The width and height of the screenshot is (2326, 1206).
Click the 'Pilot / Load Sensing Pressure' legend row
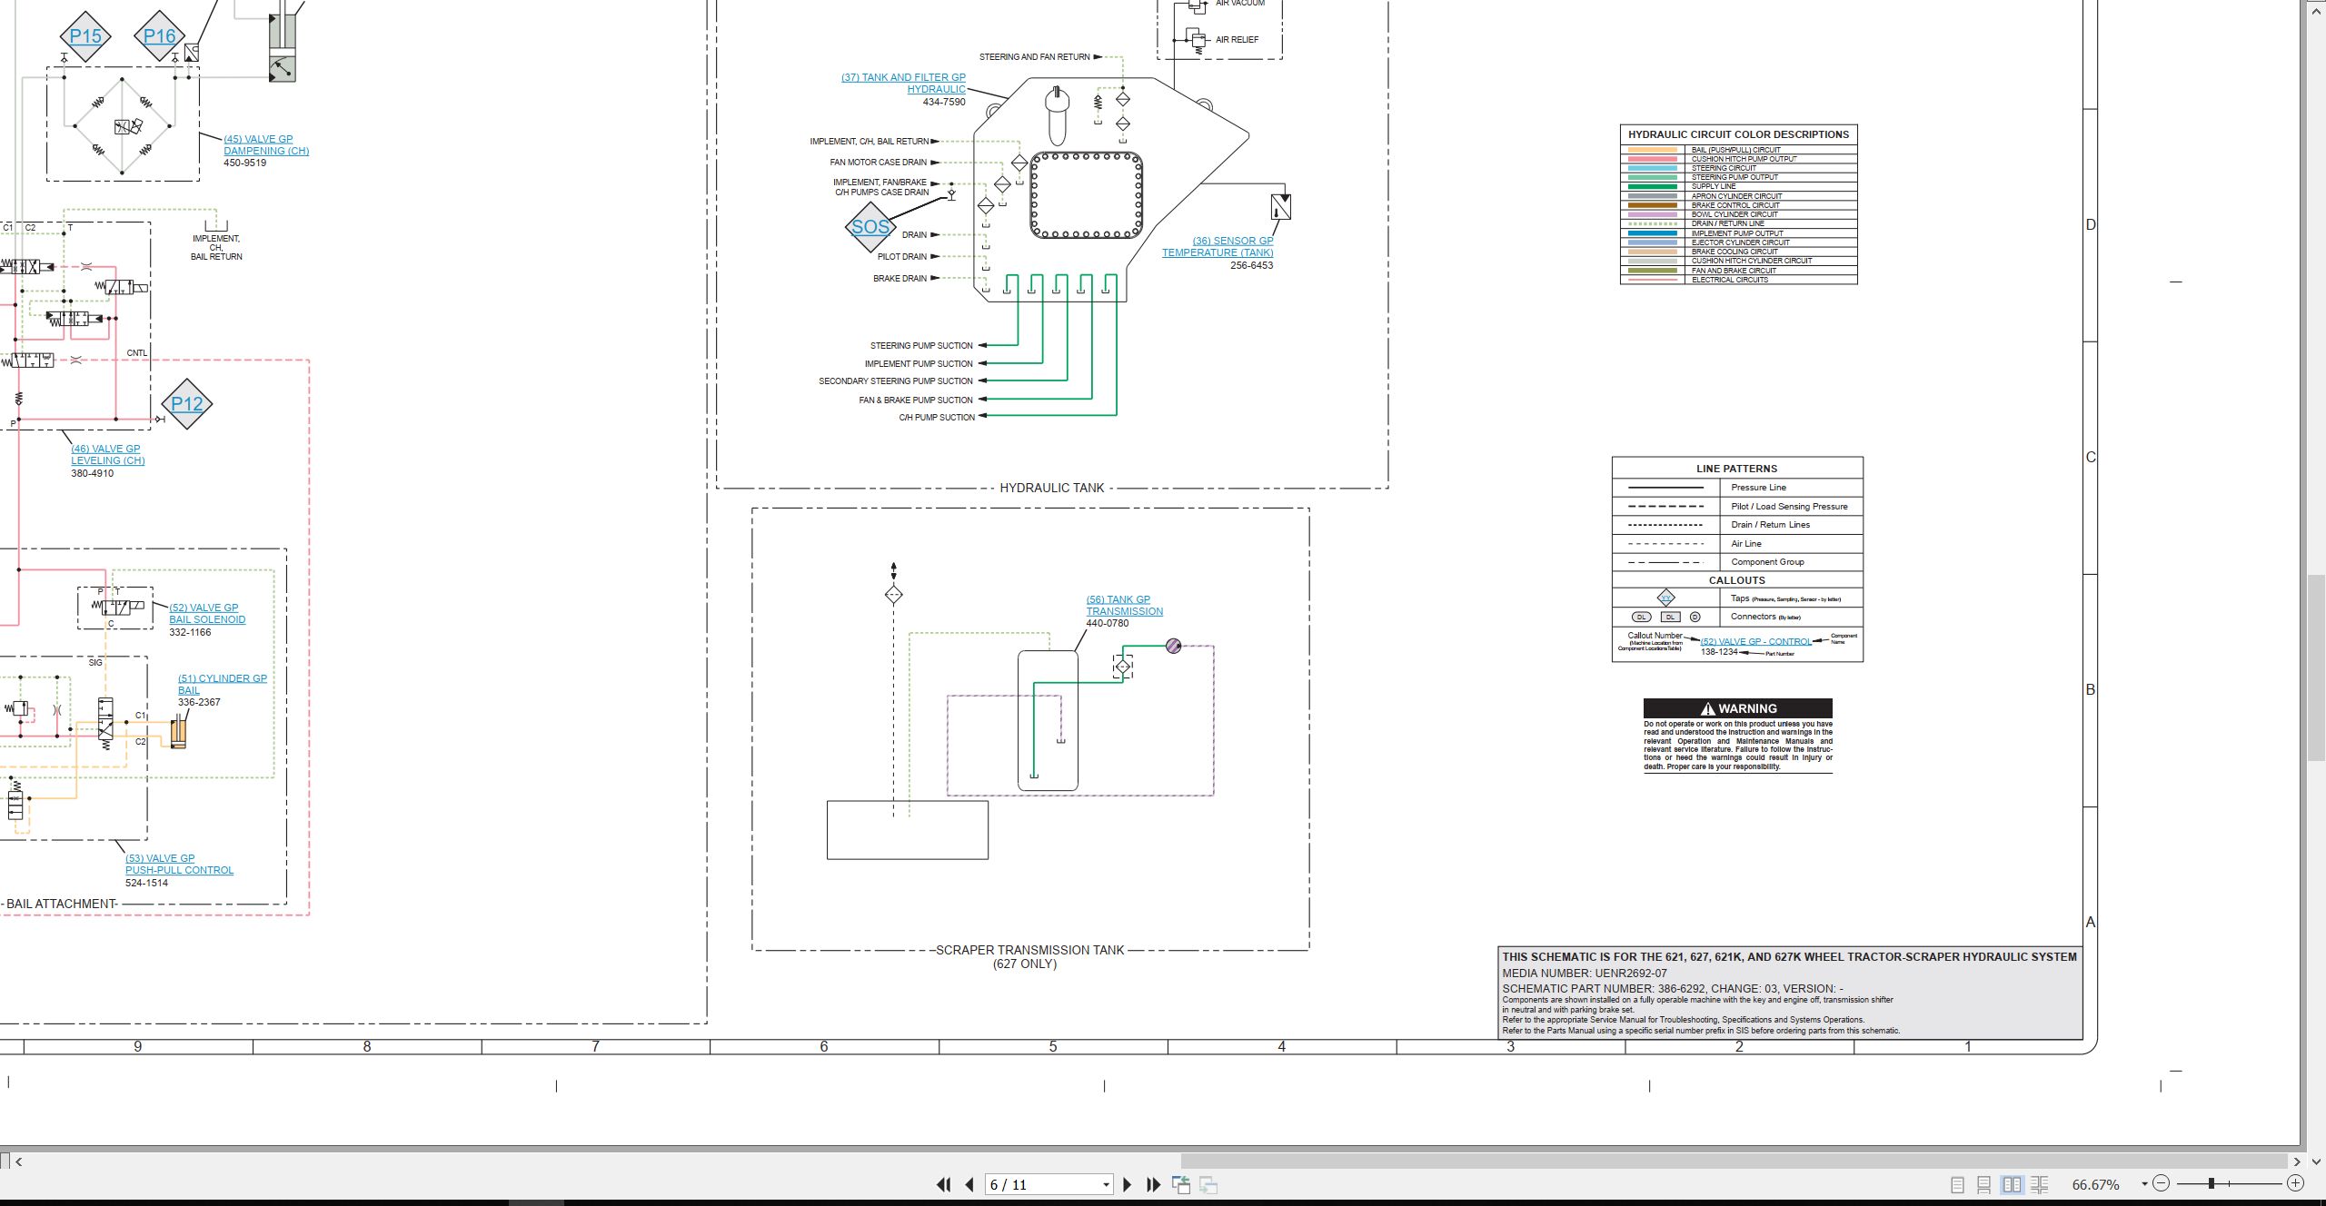1737,507
